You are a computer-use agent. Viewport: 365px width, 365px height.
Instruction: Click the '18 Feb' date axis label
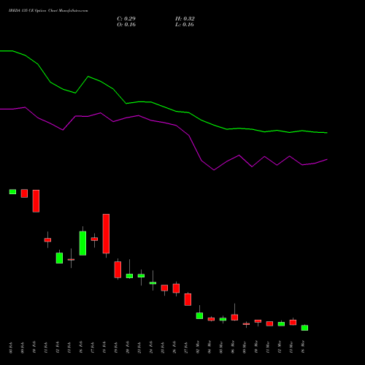pyautogui.click(x=104, y=347)
